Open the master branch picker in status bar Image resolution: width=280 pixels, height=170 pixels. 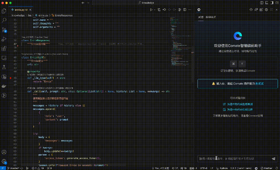(x=13, y=168)
